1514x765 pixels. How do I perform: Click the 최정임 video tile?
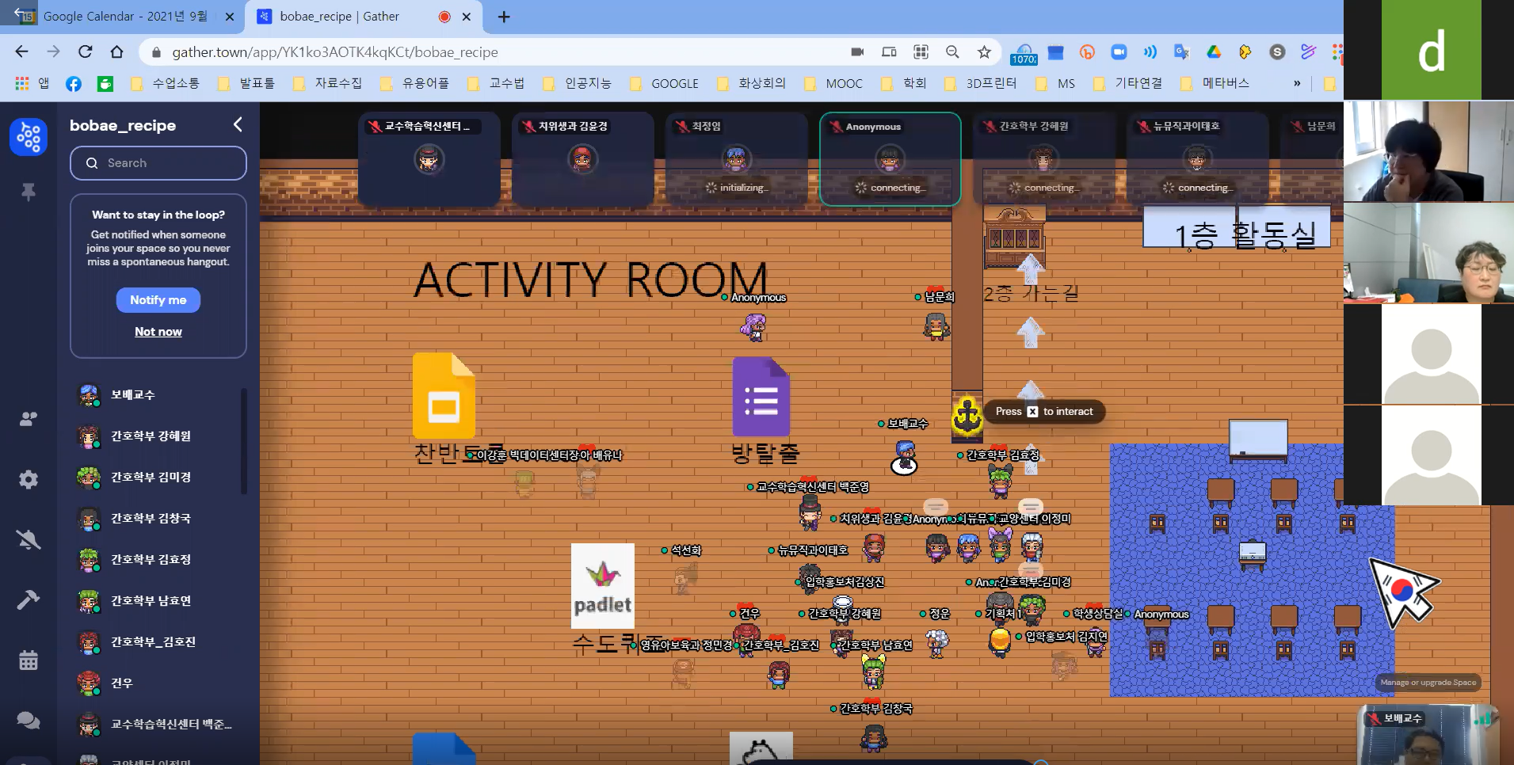(736, 159)
